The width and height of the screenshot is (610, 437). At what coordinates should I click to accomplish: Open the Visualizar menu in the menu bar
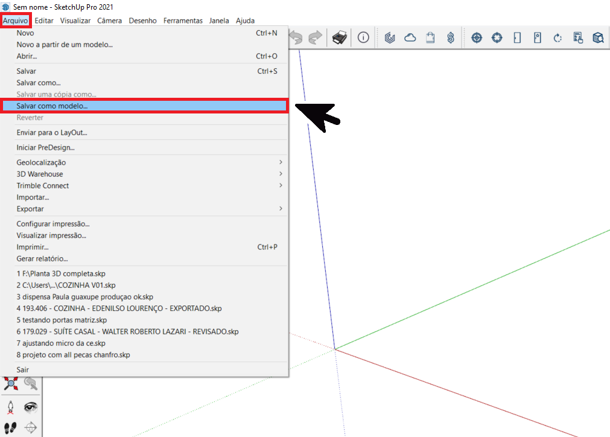(75, 21)
